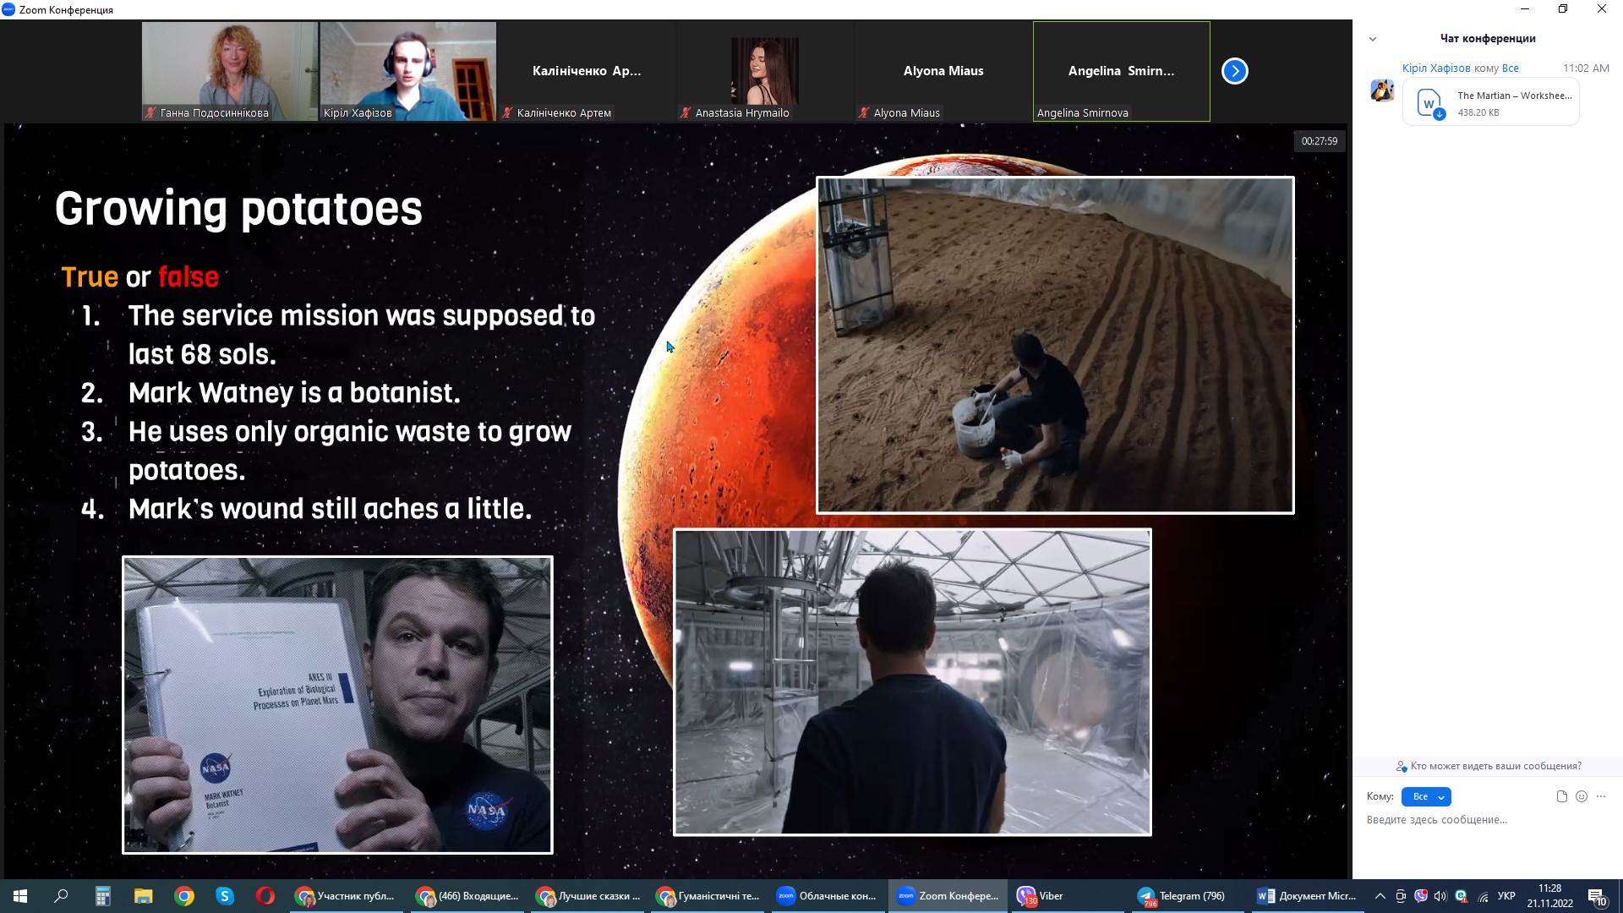The image size is (1623, 913).
Task: Switch to Документ Microsoft Word taskbar item
Action: click(x=1306, y=896)
